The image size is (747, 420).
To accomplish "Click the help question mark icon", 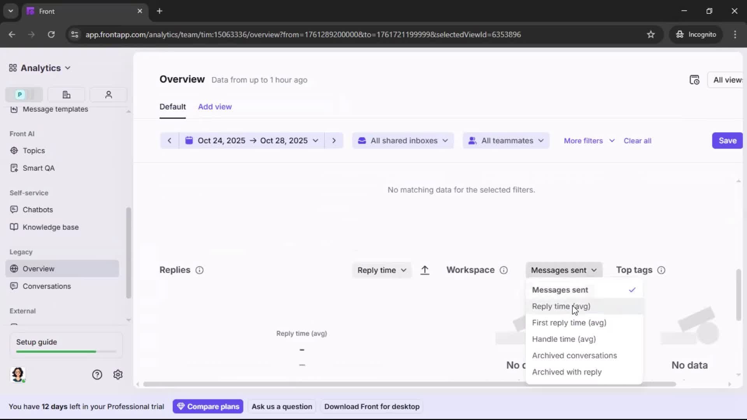I will 96,374.
